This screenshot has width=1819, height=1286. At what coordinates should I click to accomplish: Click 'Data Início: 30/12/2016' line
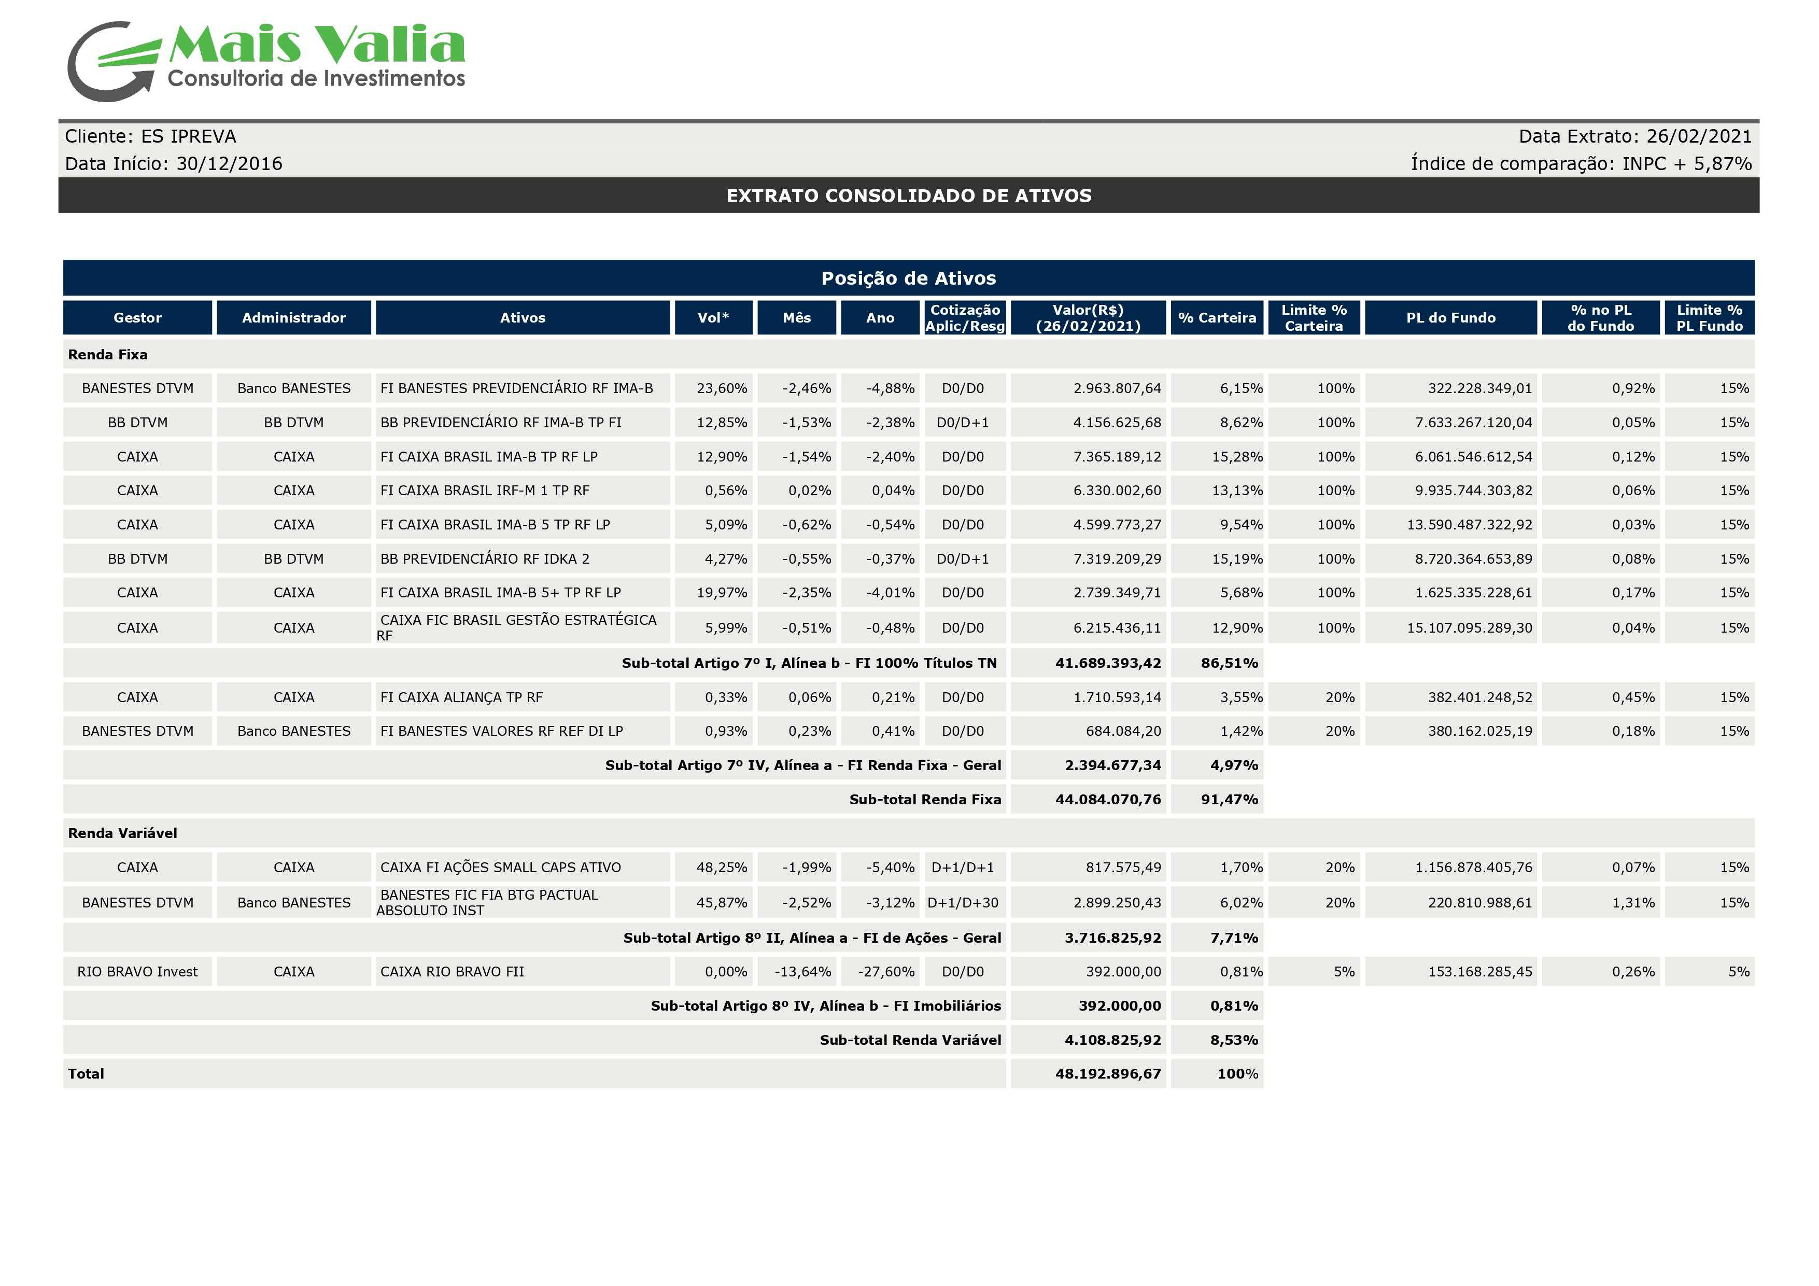click(174, 163)
